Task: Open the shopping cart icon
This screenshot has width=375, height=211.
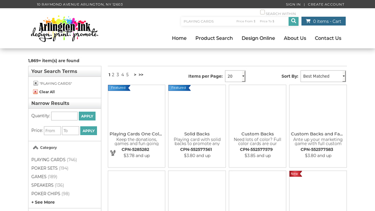Action: pos(308,21)
